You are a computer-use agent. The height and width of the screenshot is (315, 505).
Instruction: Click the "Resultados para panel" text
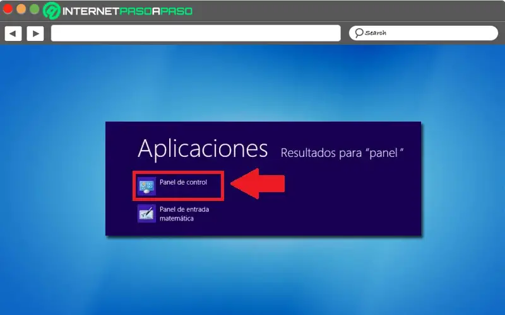[342, 152]
